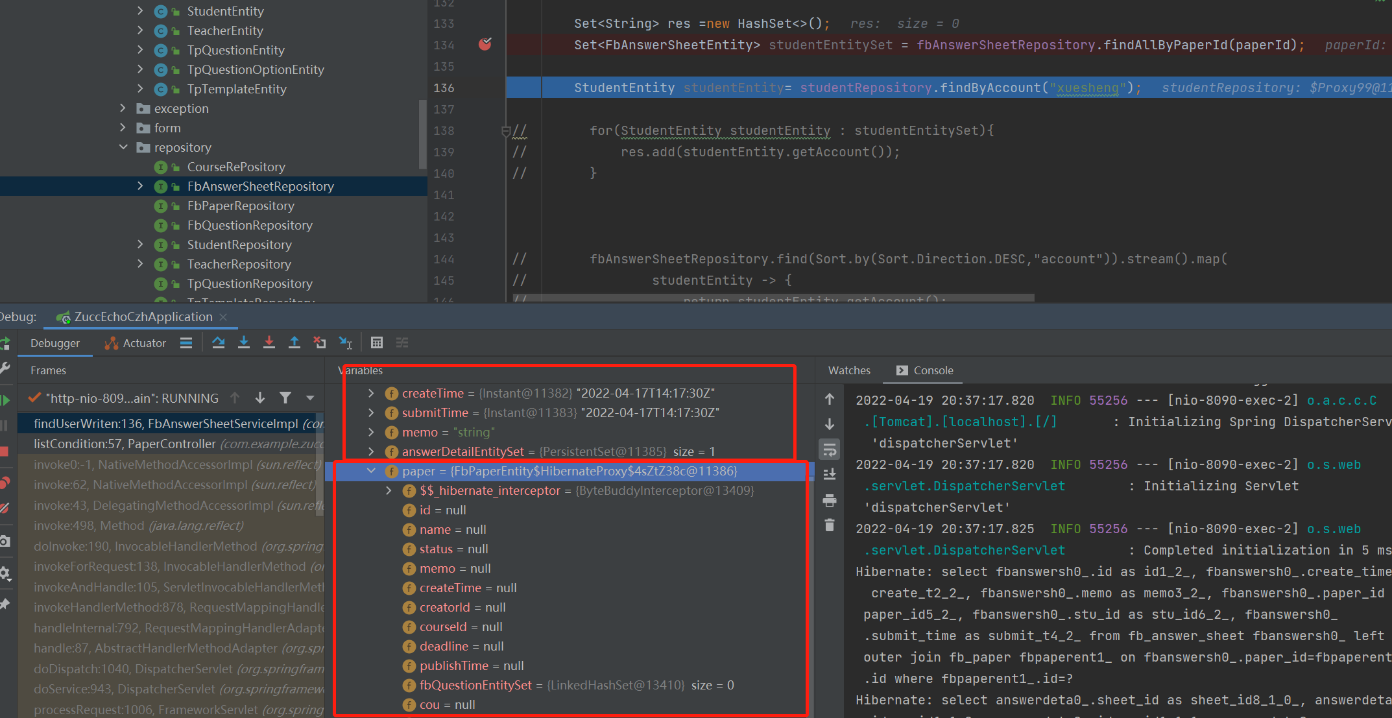Print console output with the printer icon
The width and height of the screenshot is (1392, 718).
(x=830, y=500)
